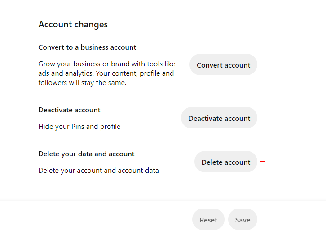Click the Delete your data and account heading
326x235 pixels.
(x=86, y=154)
